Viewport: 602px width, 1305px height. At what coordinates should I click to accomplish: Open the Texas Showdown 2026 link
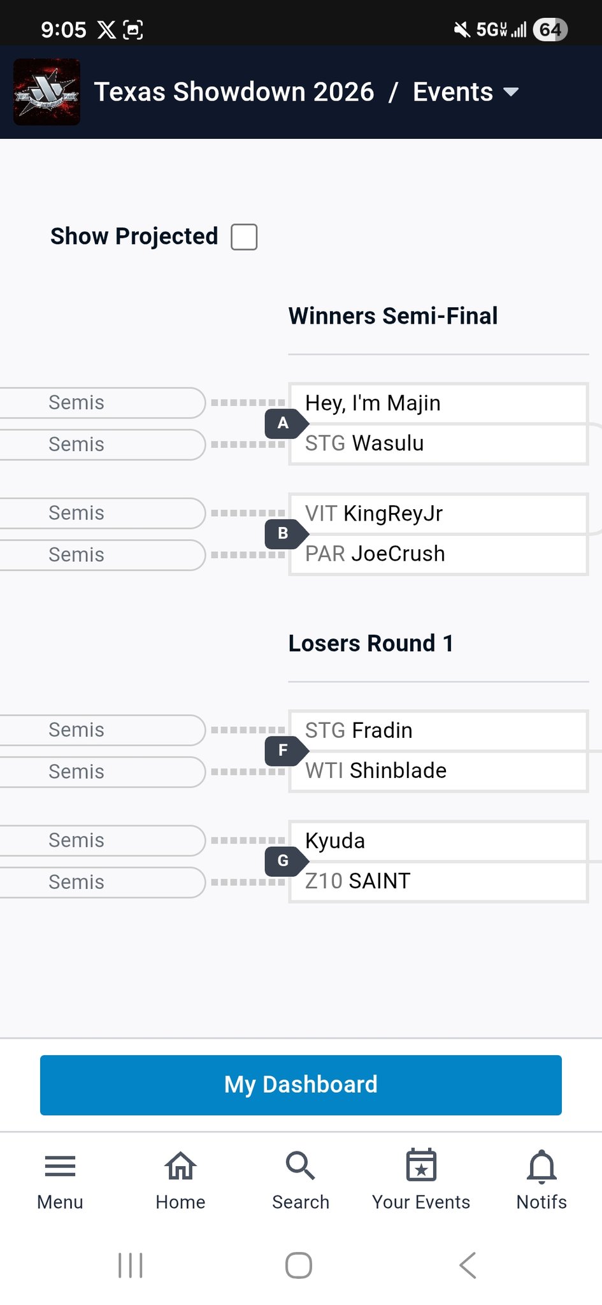click(234, 92)
